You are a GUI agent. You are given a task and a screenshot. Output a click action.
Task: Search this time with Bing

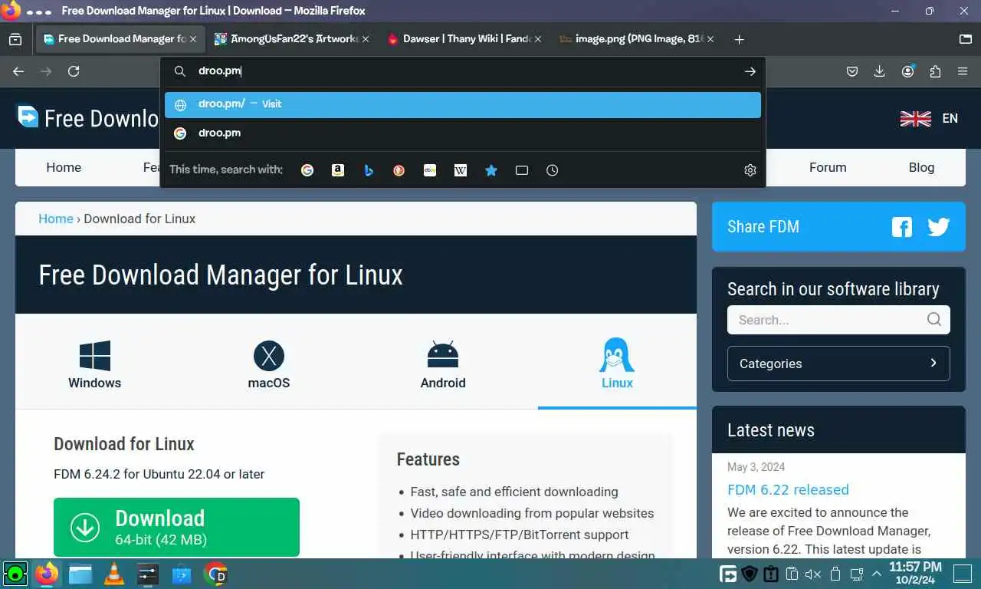pyautogui.click(x=369, y=170)
